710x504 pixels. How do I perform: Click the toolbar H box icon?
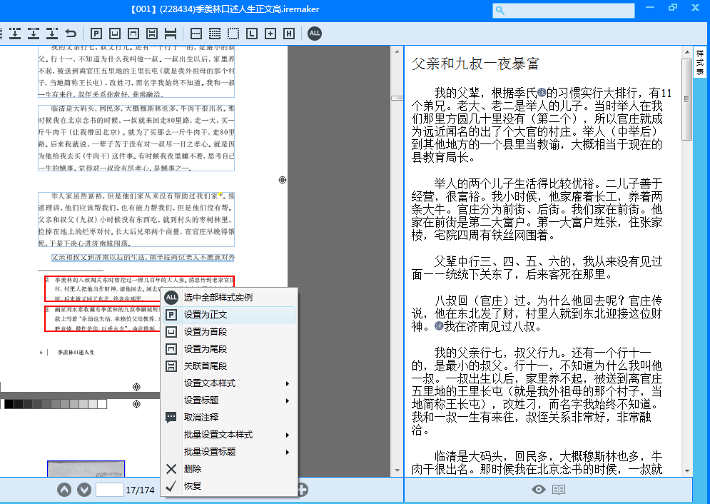point(288,34)
